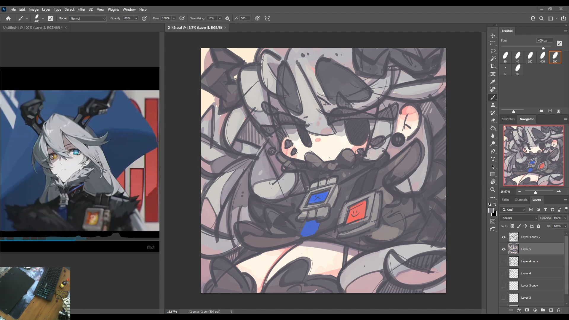
Task: Select the Paint Bucket tool
Action: [x=493, y=128]
